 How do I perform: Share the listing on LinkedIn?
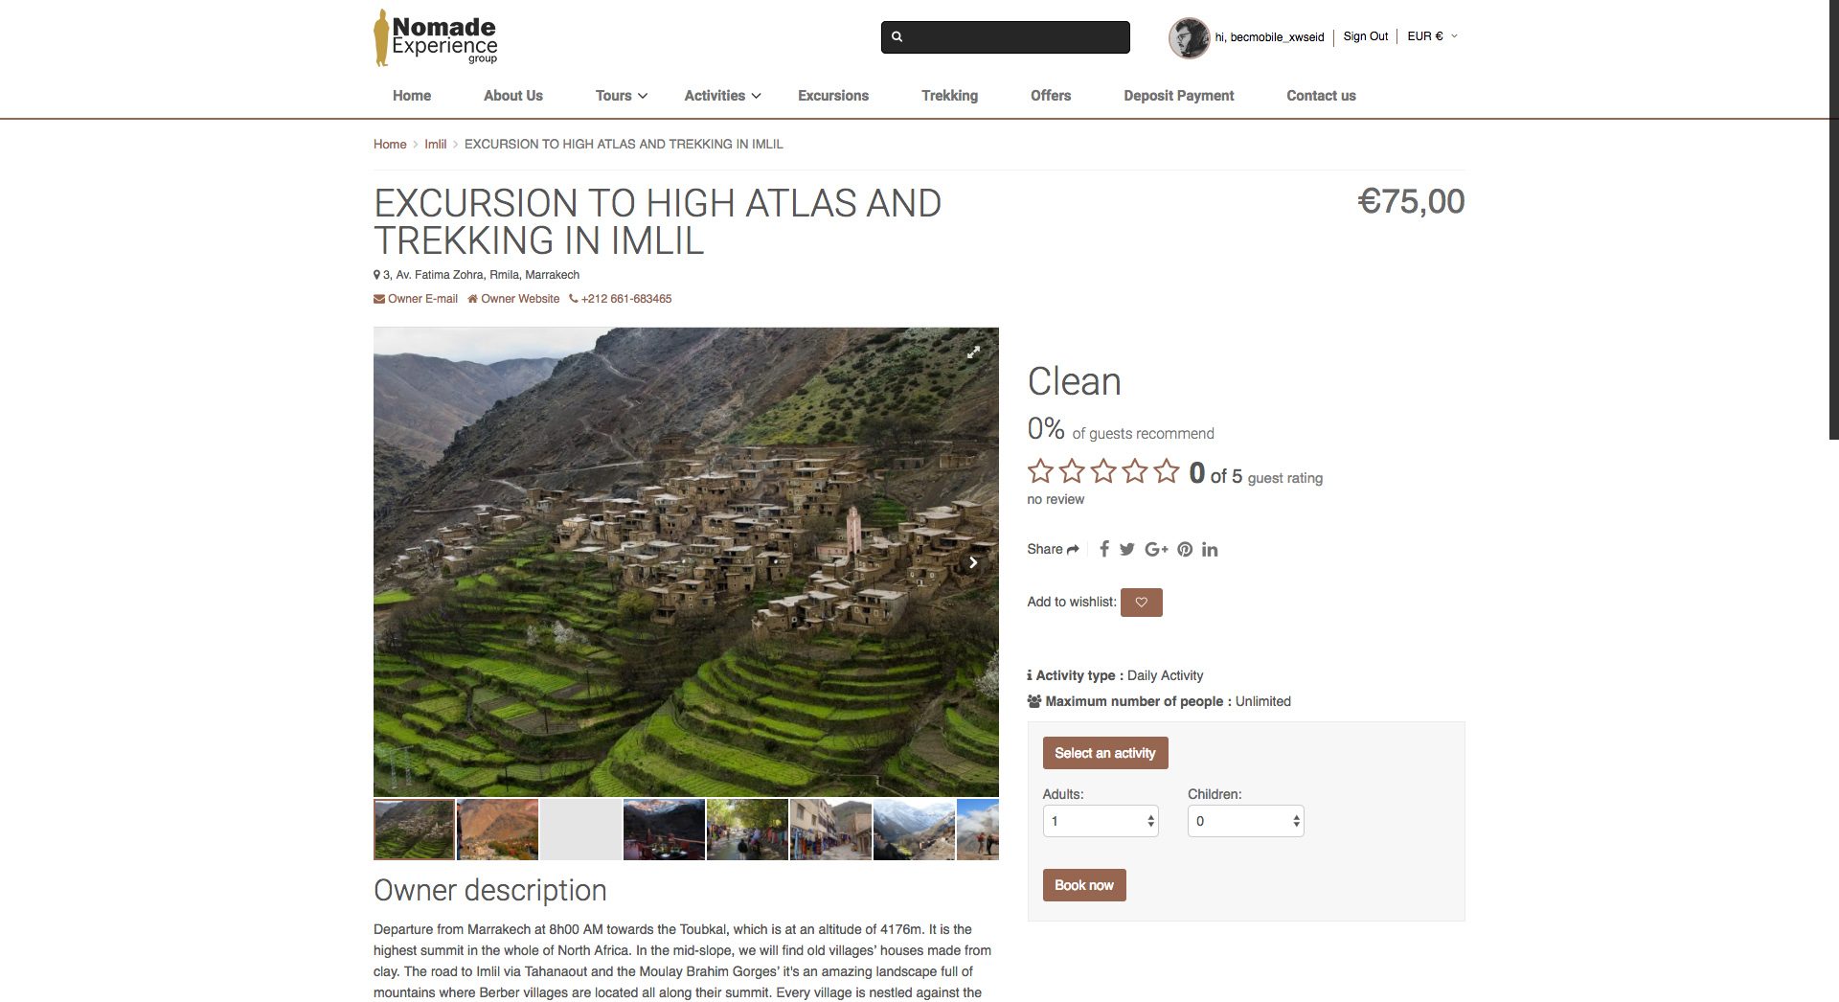(x=1210, y=550)
